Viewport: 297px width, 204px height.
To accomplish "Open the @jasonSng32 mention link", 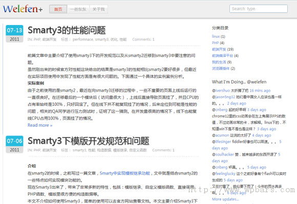I will [x=223, y=97].
